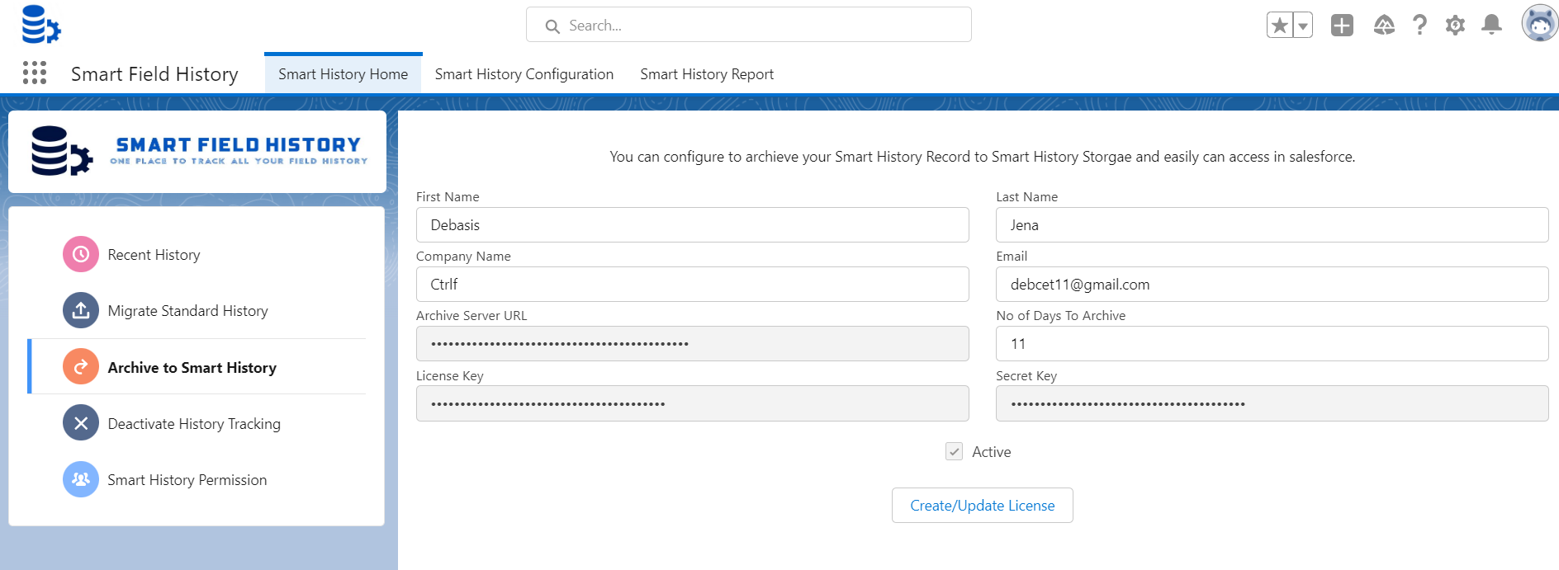This screenshot has height=570, width=1559.
Task: Open the notifications bell
Action: (x=1491, y=25)
